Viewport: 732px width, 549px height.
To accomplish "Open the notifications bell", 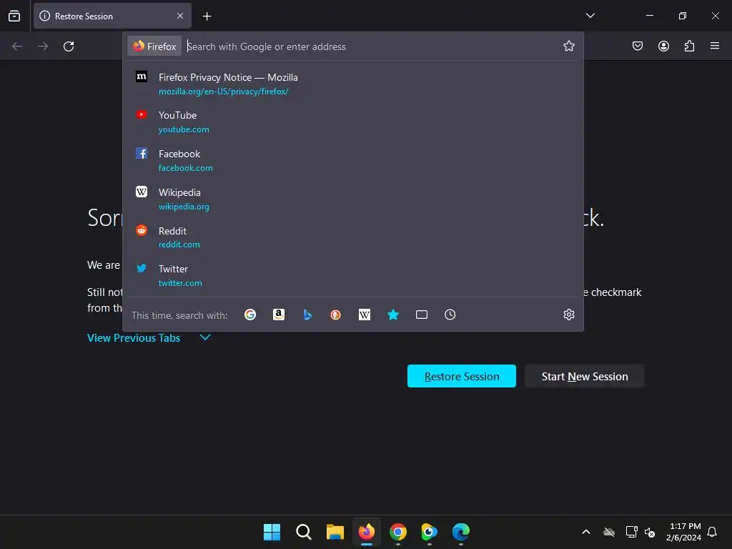I will click(712, 532).
